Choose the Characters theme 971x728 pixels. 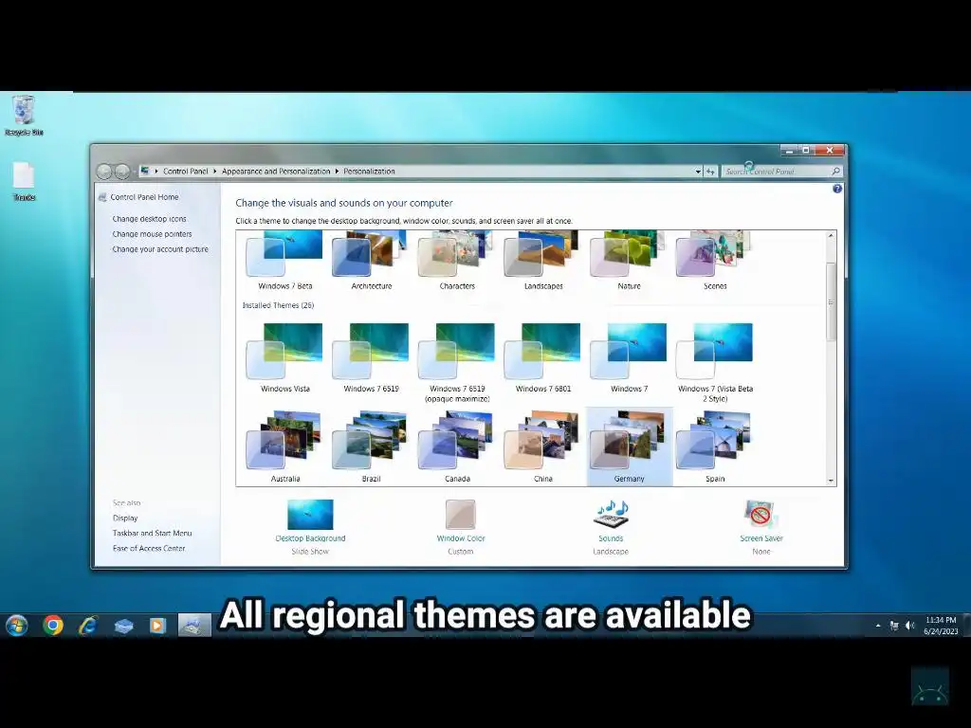click(x=457, y=260)
